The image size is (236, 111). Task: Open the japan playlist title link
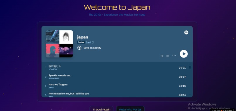(83, 37)
